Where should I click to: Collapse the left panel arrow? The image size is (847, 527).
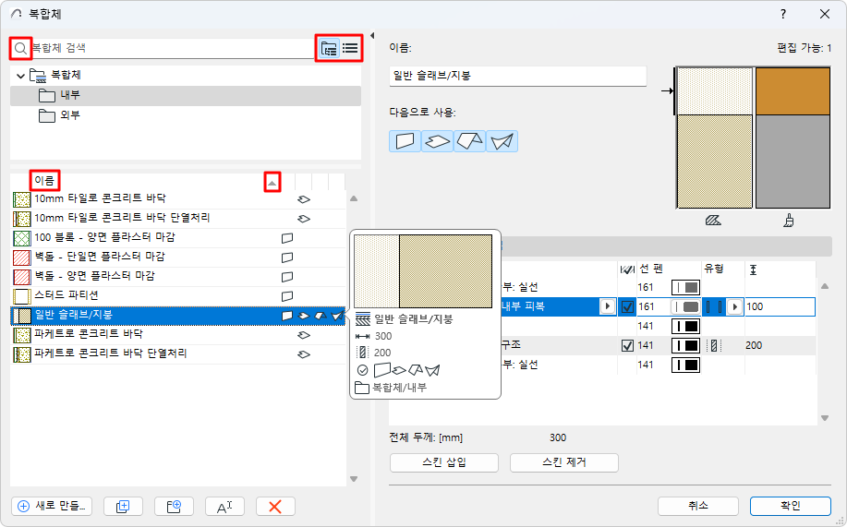coord(372,36)
